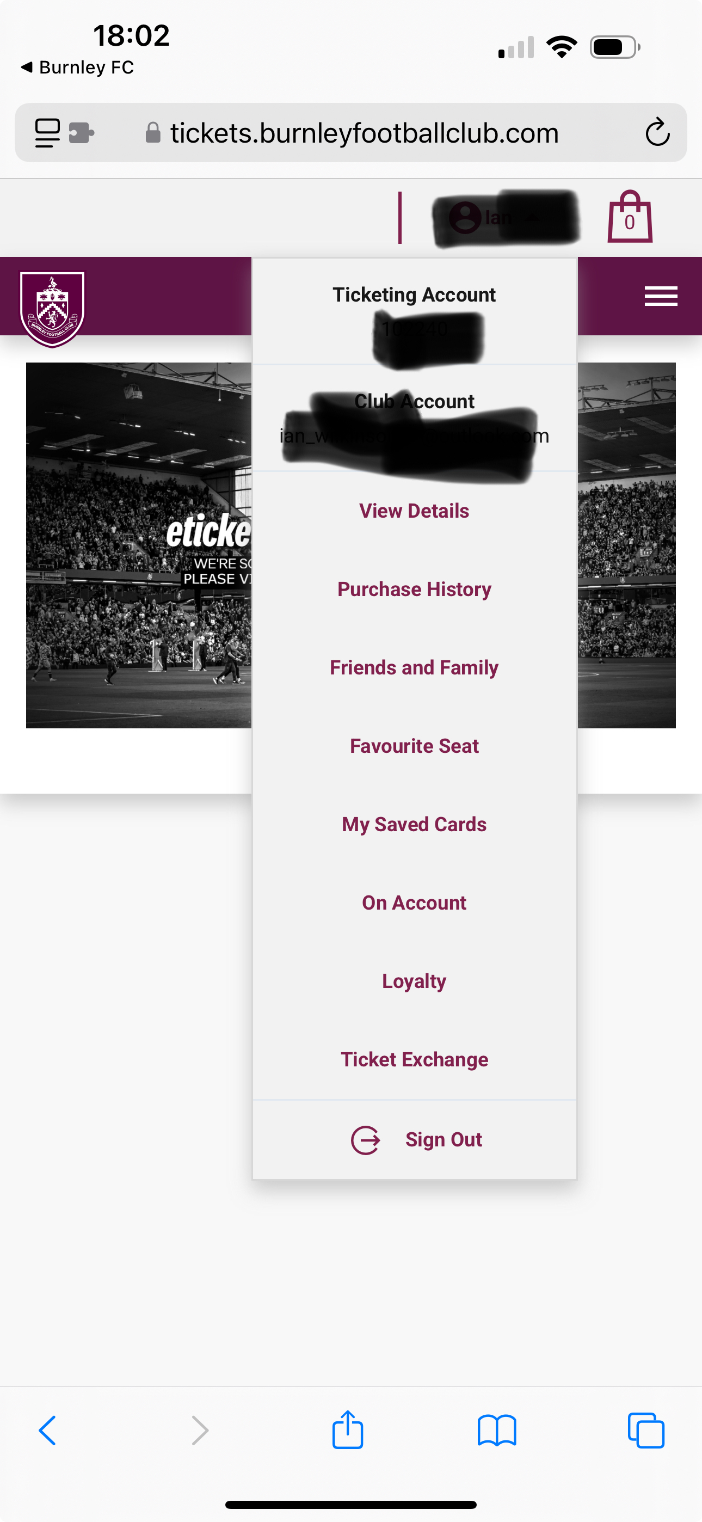Image resolution: width=702 pixels, height=1522 pixels.
Task: Go back with Safari back arrow
Action: click(x=47, y=1431)
